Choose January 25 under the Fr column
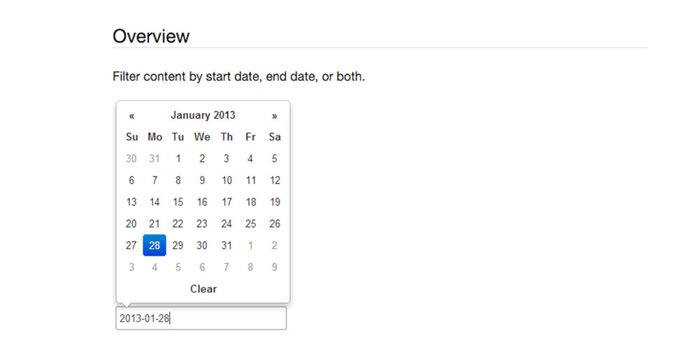Viewport: 699px width, 343px height. pos(250,224)
